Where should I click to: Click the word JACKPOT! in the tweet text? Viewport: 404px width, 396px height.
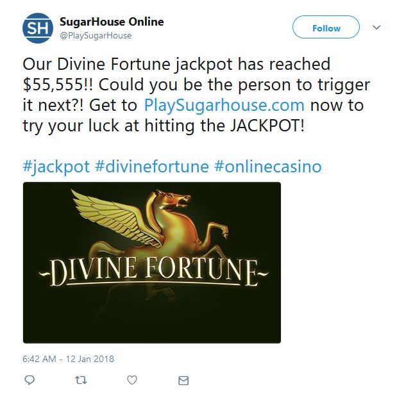click(x=267, y=126)
